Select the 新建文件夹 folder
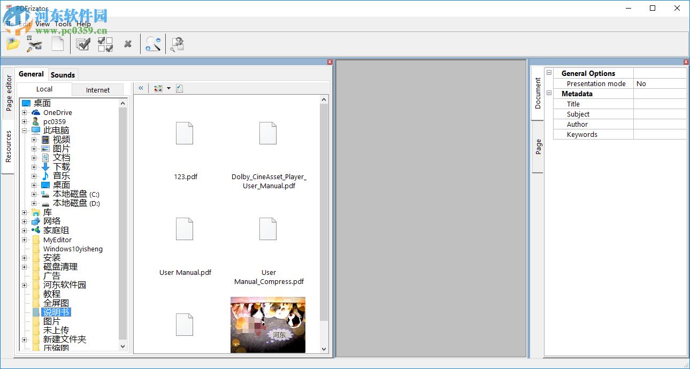Screen dimensions: 690x369 pyautogui.click(x=65, y=340)
